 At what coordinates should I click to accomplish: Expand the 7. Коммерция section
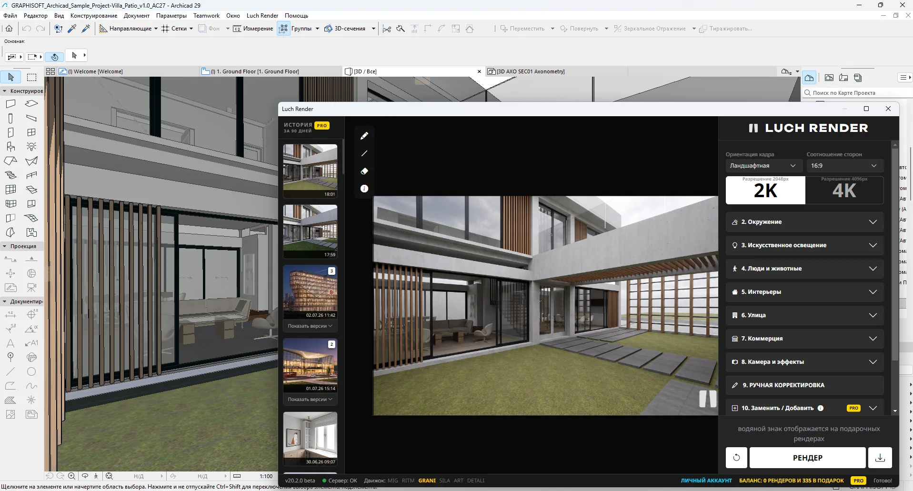[804, 339]
